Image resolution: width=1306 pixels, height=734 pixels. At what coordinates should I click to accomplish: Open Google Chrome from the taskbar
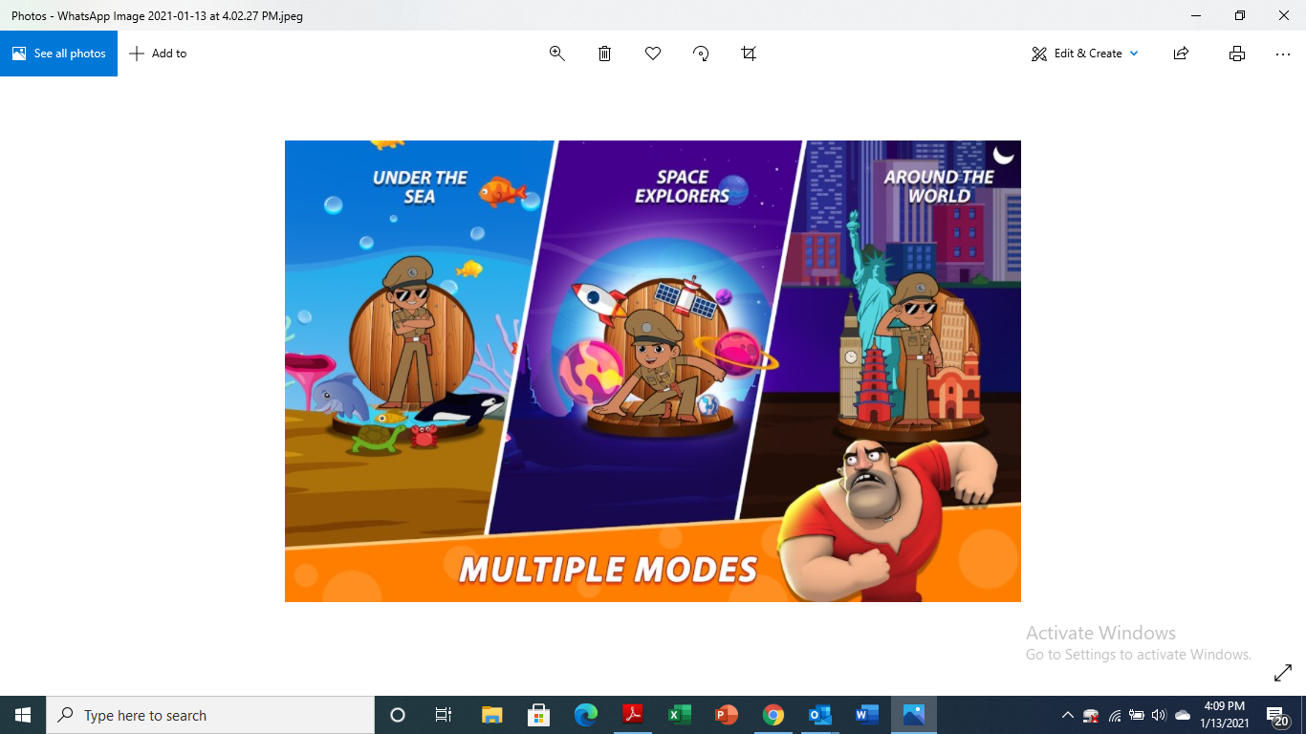(773, 715)
